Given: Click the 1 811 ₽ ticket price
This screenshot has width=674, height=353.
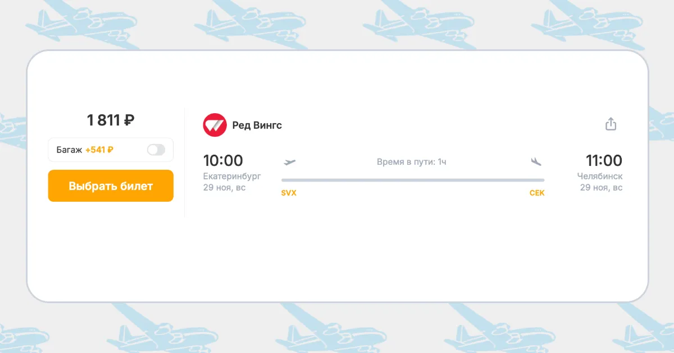Looking at the screenshot, I should pos(111,120).
